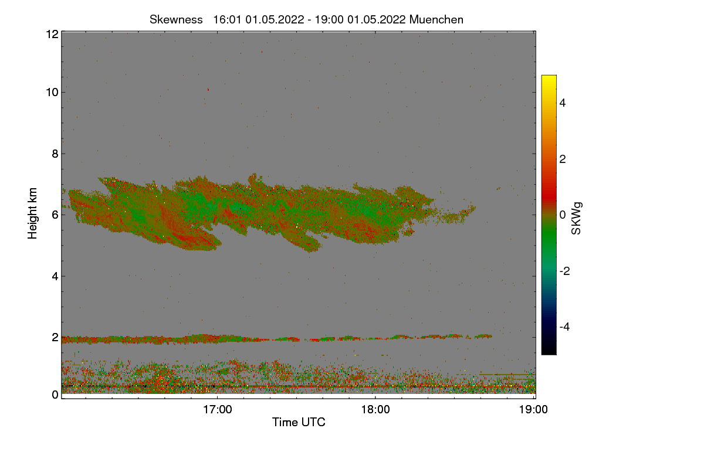Click the black bottom end of the colorbar

(549, 349)
